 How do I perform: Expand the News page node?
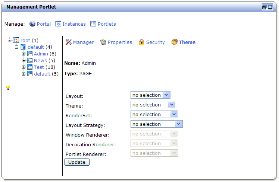[23, 60]
